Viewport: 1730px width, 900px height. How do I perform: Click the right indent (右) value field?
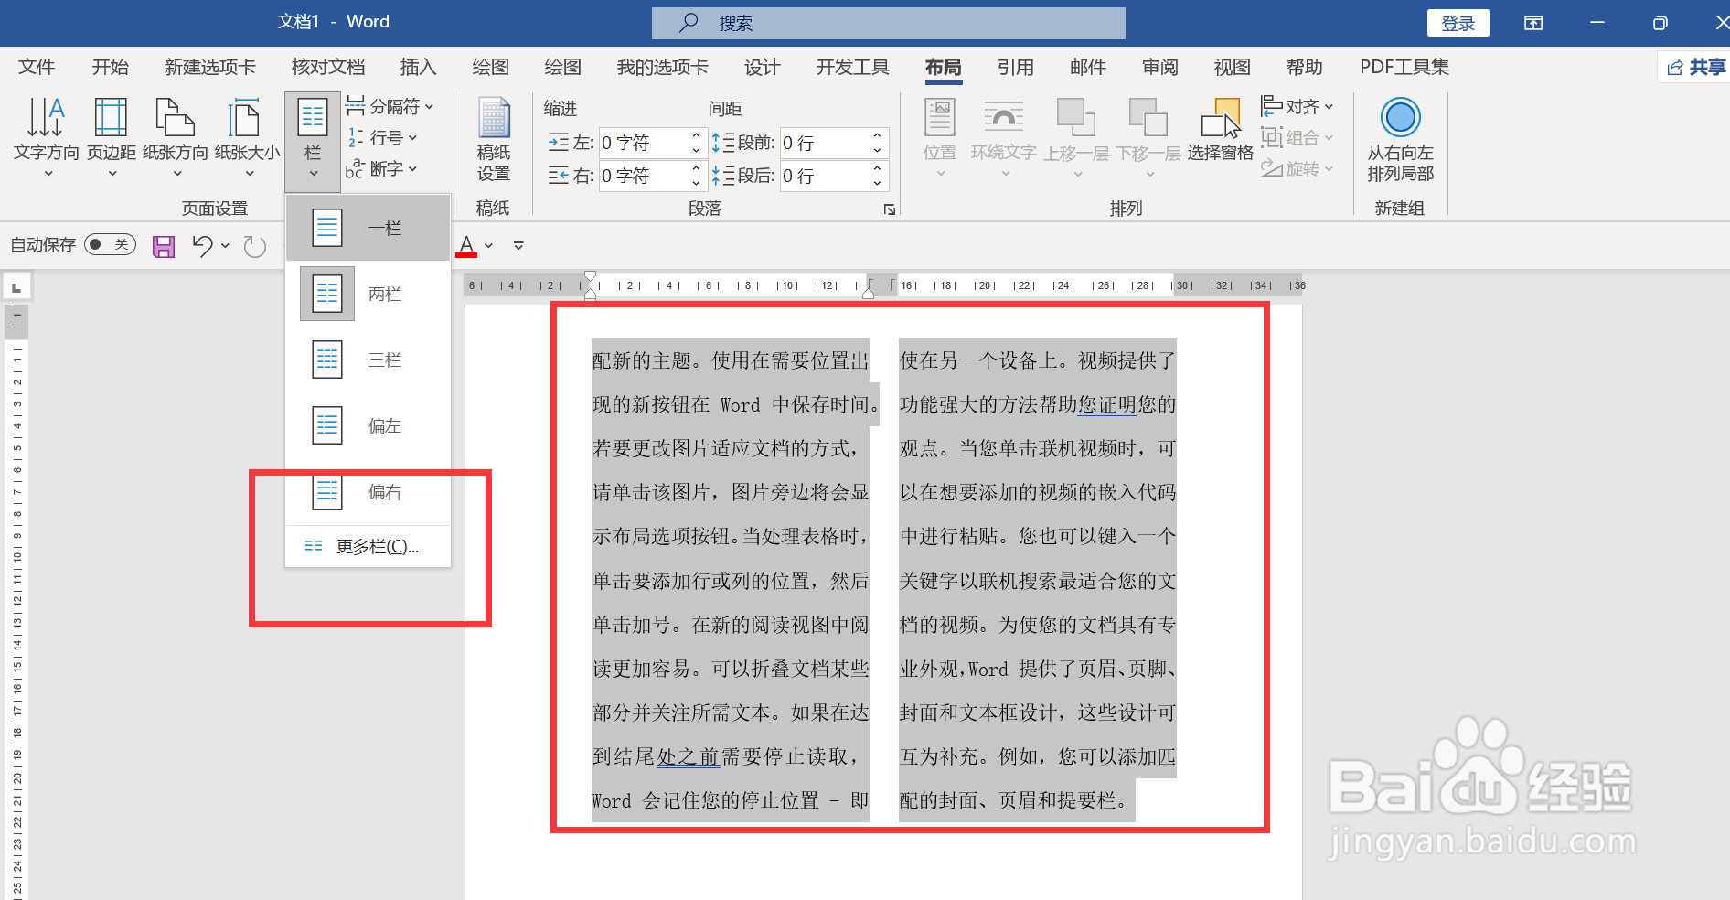coord(643,176)
